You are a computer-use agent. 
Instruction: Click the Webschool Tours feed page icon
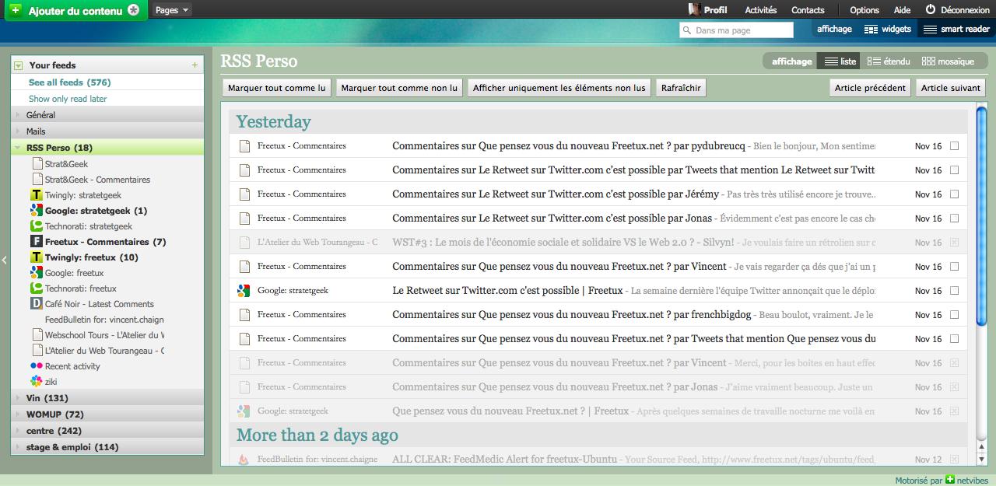(37, 335)
